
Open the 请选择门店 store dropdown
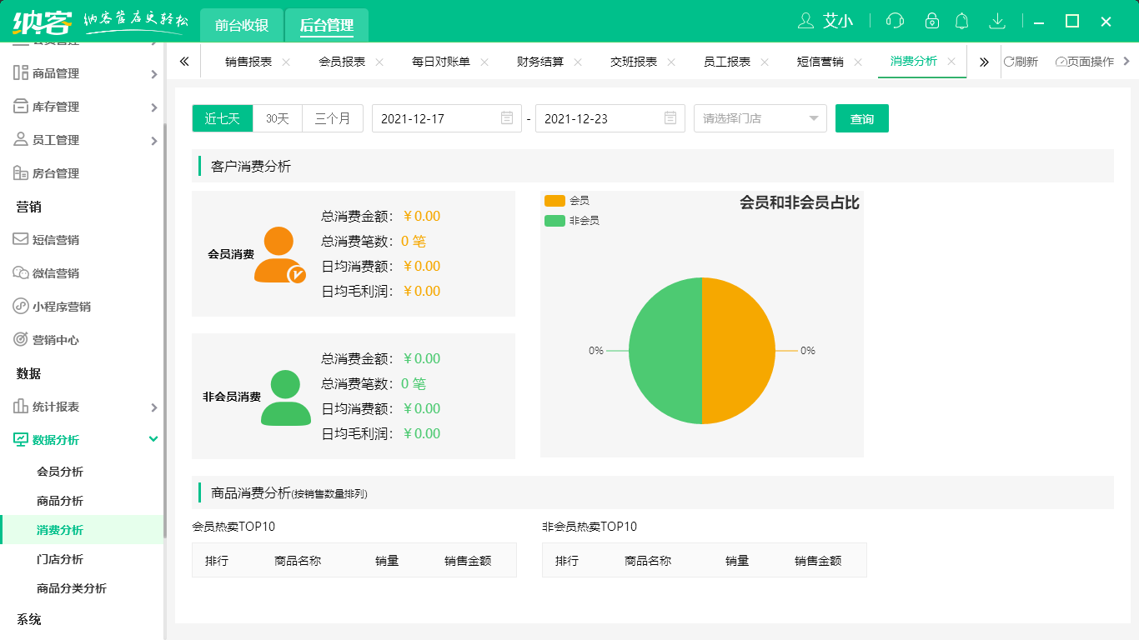pyautogui.click(x=759, y=118)
